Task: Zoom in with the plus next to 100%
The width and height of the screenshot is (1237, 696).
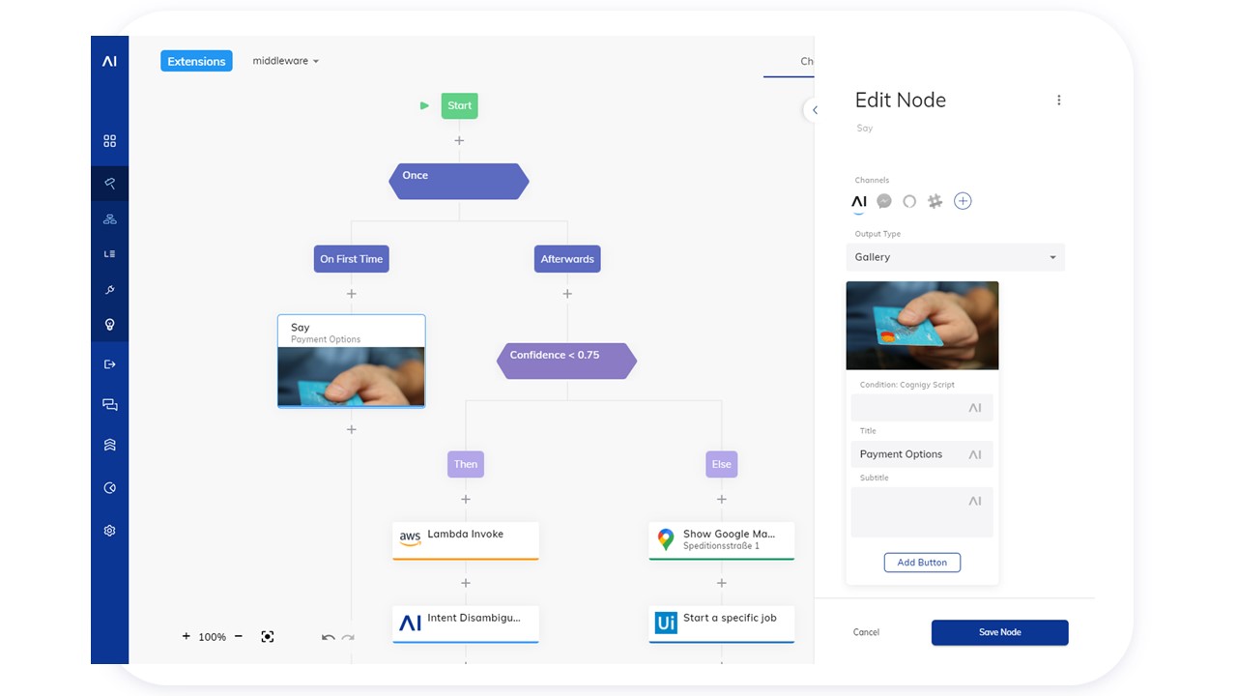Action: pos(187,636)
